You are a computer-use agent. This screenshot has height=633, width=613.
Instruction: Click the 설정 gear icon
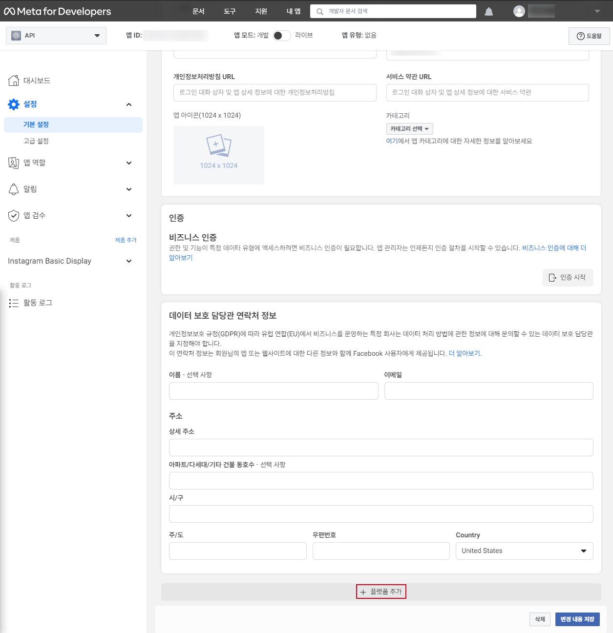pos(14,104)
